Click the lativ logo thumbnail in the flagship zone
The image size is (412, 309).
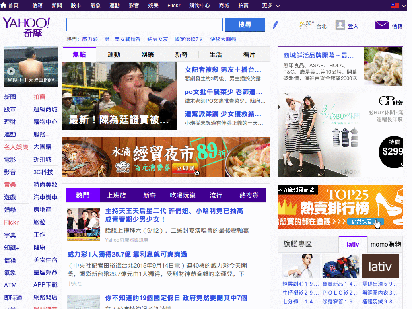point(380,266)
